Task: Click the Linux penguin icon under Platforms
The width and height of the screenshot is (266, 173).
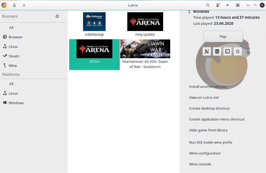Action: [5, 93]
